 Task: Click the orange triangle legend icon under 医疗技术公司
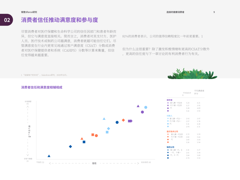click(168, 134)
